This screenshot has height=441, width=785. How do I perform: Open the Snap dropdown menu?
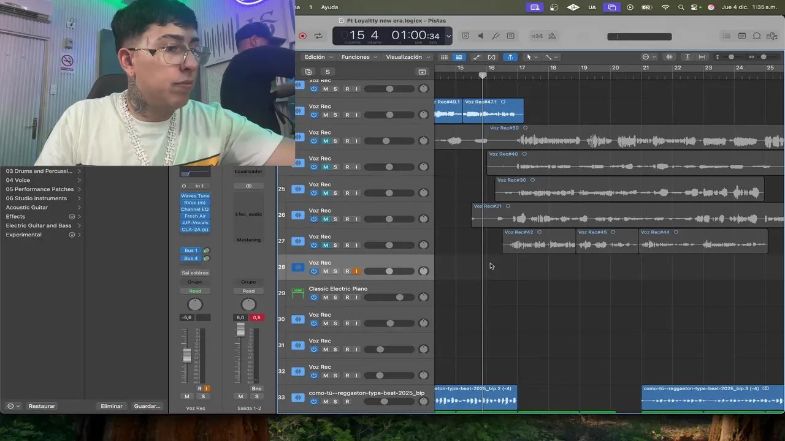(649, 57)
